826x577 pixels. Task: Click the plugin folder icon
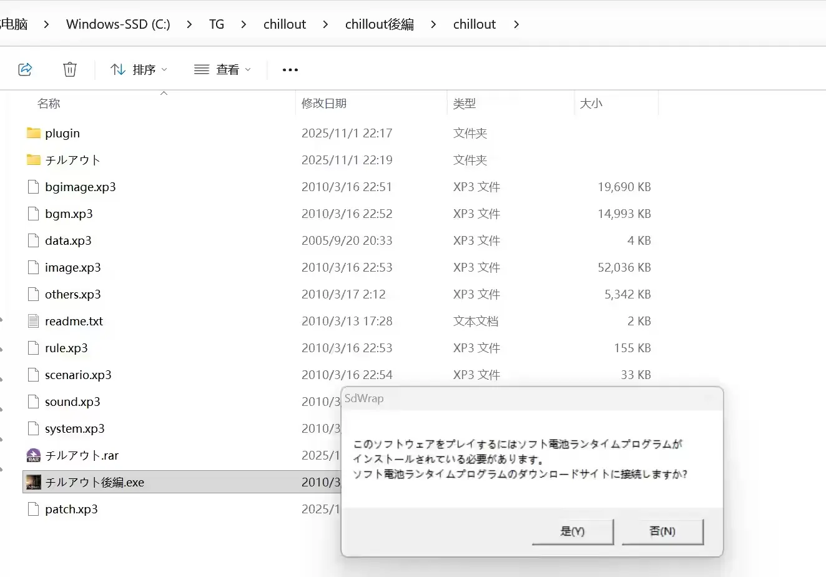point(34,133)
